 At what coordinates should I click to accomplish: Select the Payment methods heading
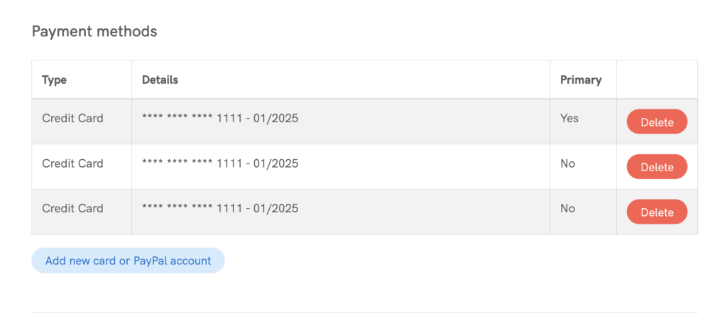94,31
